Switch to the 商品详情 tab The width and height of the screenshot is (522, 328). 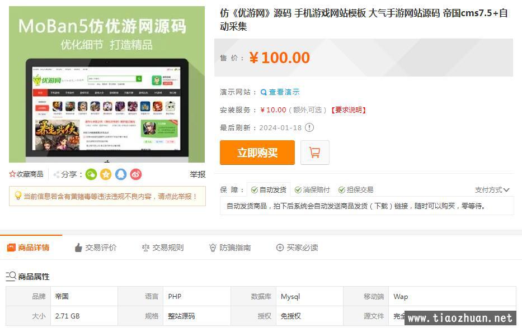click(x=29, y=248)
